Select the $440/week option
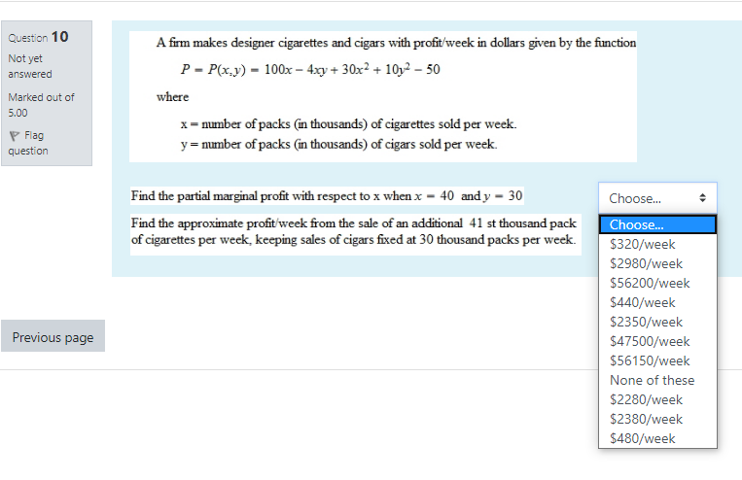 click(x=657, y=302)
